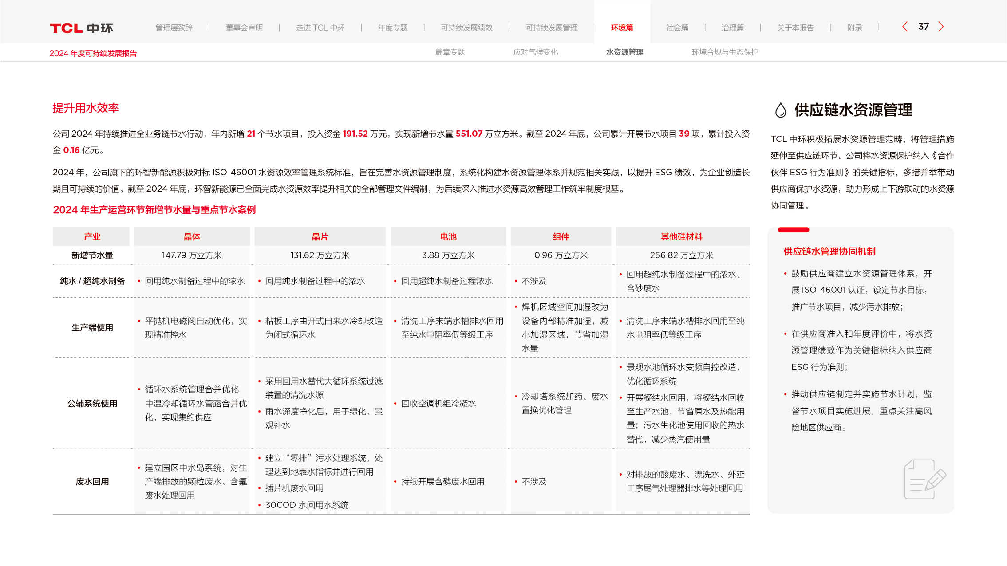The height and width of the screenshot is (566, 1007).
Task: Jump to 篇章专题 subsection link
Action: 450,52
